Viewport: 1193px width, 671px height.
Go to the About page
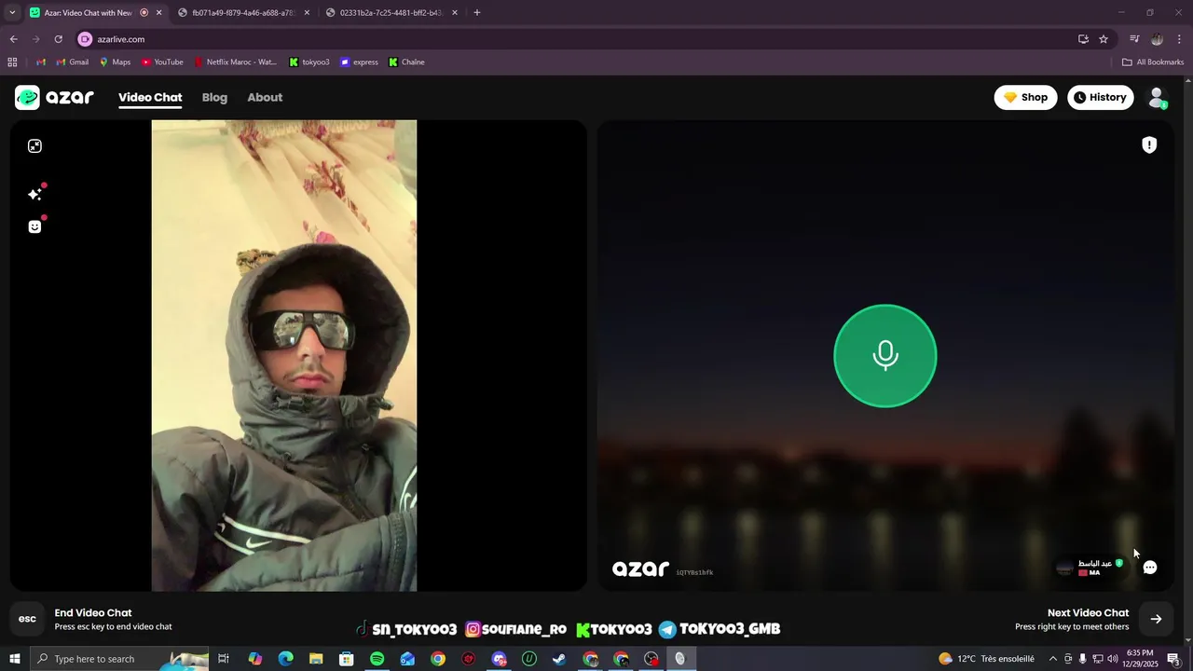tap(265, 97)
